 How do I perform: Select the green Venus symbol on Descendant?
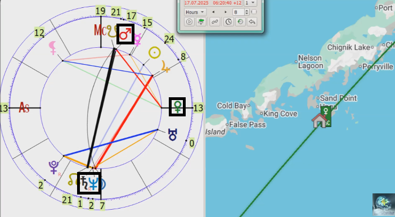(x=177, y=107)
